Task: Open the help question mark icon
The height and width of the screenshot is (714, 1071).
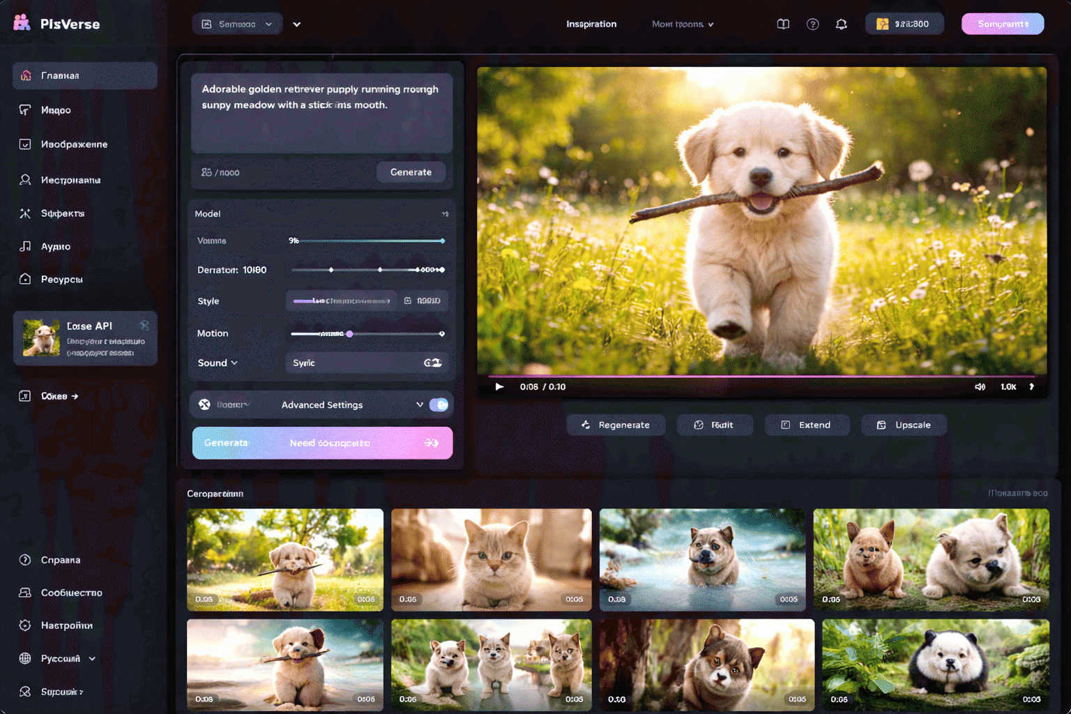Action: 812,24
